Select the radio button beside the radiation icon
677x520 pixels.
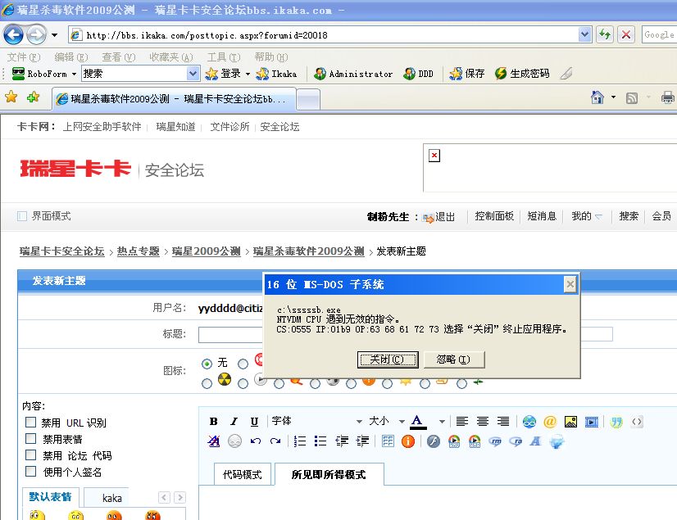(x=207, y=383)
